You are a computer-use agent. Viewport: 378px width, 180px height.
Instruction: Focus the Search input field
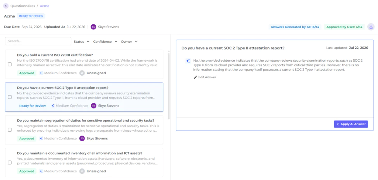pos(38,41)
